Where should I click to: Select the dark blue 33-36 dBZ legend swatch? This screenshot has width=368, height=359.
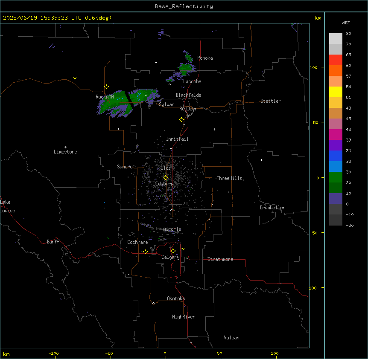click(x=336, y=156)
